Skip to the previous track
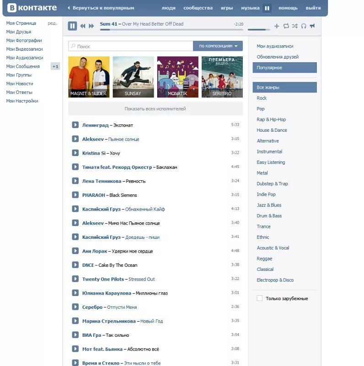Image resolution: width=364 pixels, height=366 pixels. (83, 26)
